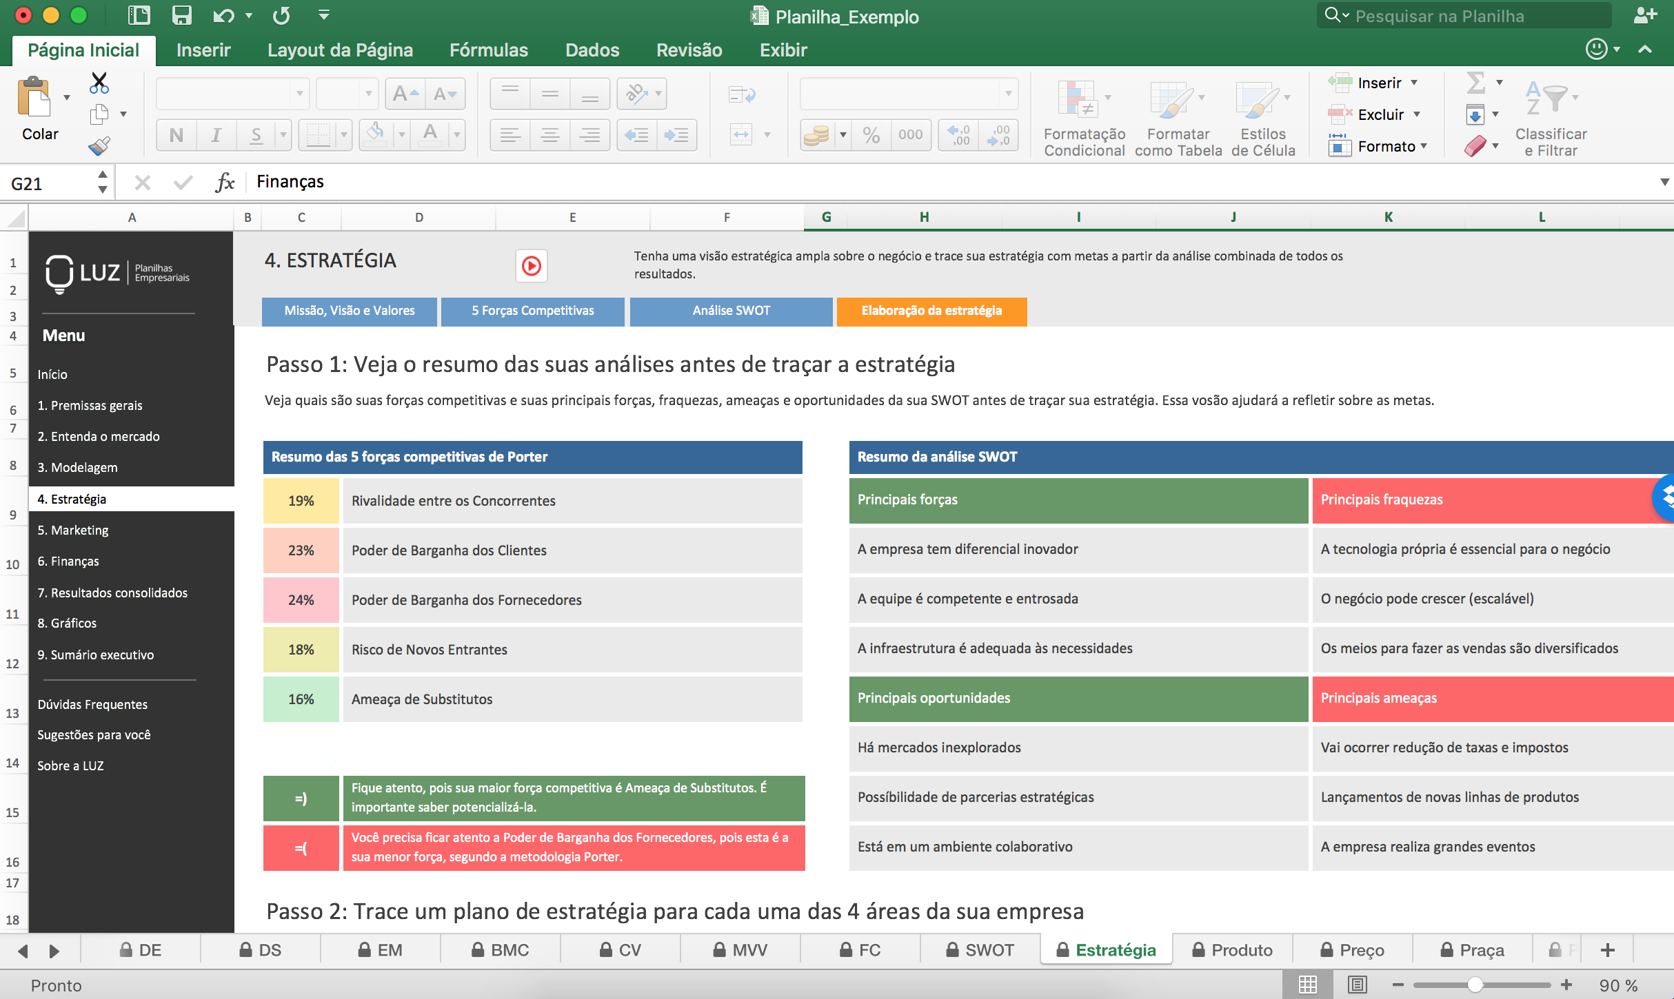Click the Cut scissors icon

pyautogui.click(x=99, y=83)
